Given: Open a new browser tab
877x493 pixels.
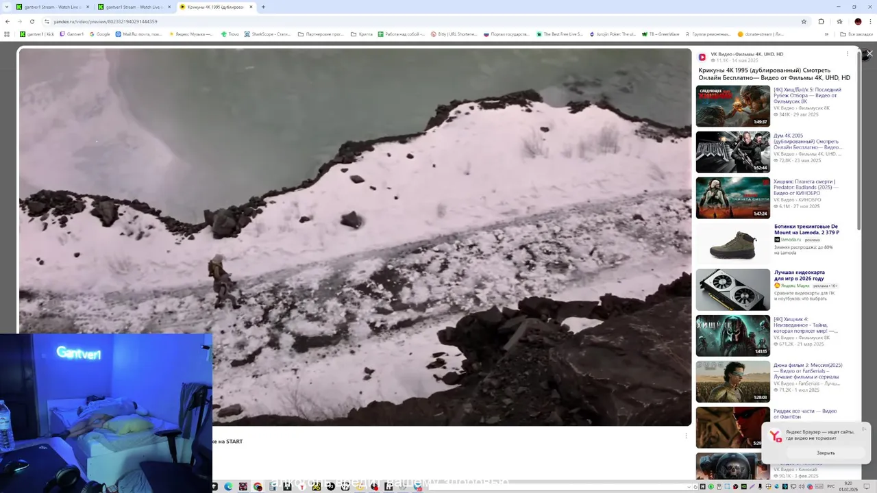Looking at the screenshot, I should pos(263,7).
